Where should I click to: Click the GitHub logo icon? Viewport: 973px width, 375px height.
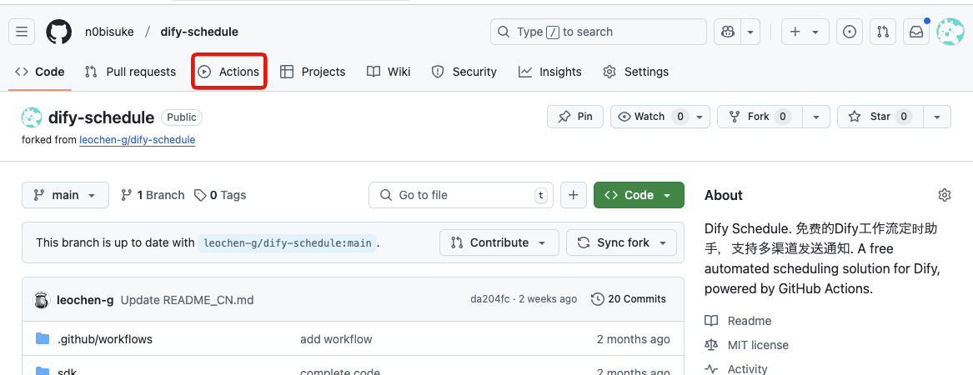pyautogui.click(x=58, y=32)
